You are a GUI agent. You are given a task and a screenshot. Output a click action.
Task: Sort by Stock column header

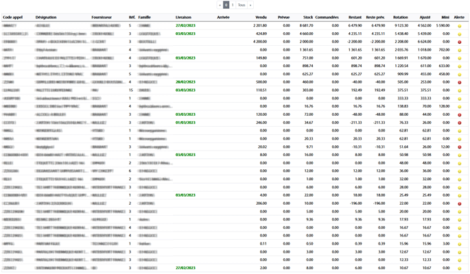(x=308, y=17)
